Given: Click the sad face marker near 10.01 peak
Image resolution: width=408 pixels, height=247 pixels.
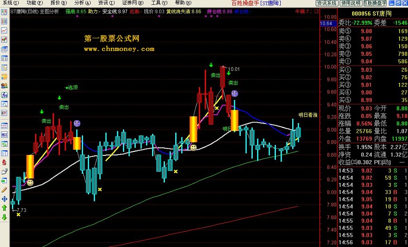Looking at the screenshot, I should (235, 93).
